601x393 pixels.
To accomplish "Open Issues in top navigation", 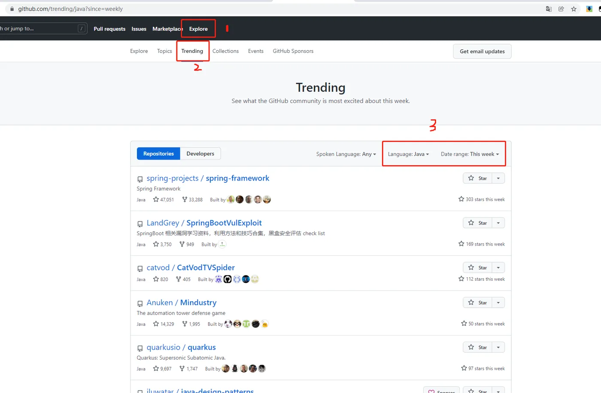I will 139,29.
